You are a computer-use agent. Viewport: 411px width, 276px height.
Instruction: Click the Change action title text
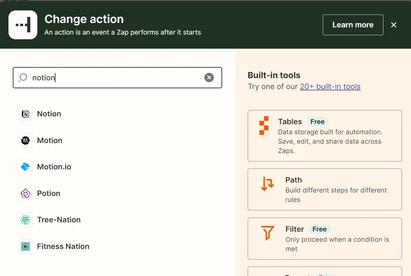[x=84, y=19]
